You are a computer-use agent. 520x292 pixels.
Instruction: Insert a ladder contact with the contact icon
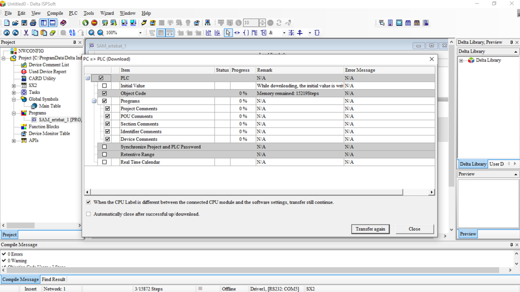tap(237, 33)
